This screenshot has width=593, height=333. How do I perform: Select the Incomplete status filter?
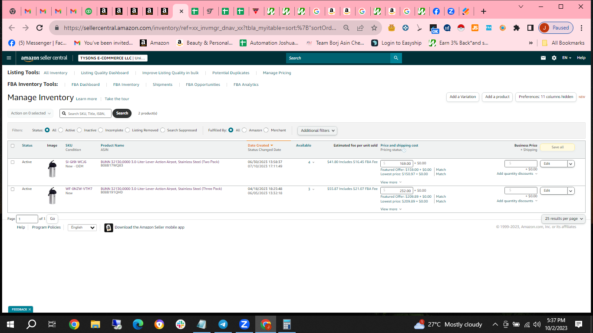(101, 130)
